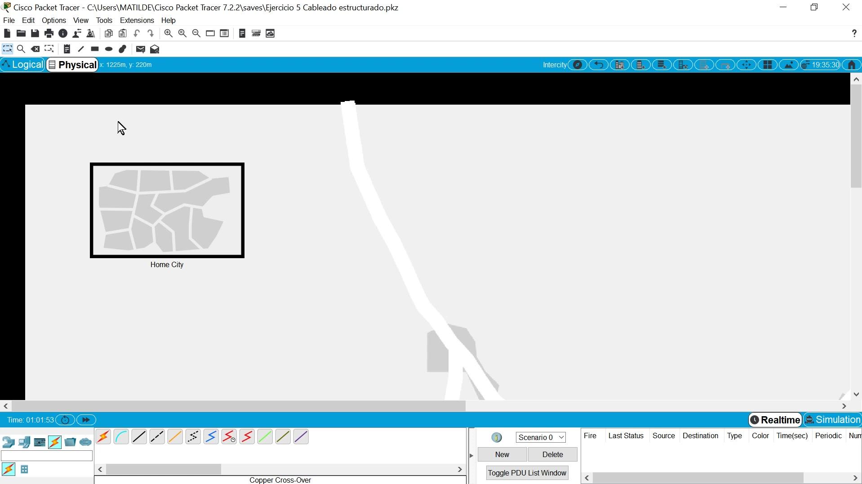Open the Help menu
The height and width of the screenshot is (484, 862).
click(169, 21)
